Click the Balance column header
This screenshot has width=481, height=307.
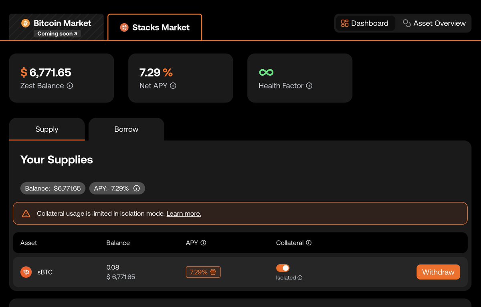coord(118,243)
